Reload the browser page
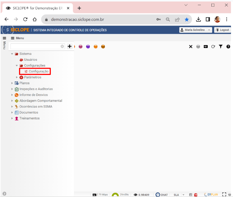This screenshot has width=233, height=197. (x=25, y=19)
